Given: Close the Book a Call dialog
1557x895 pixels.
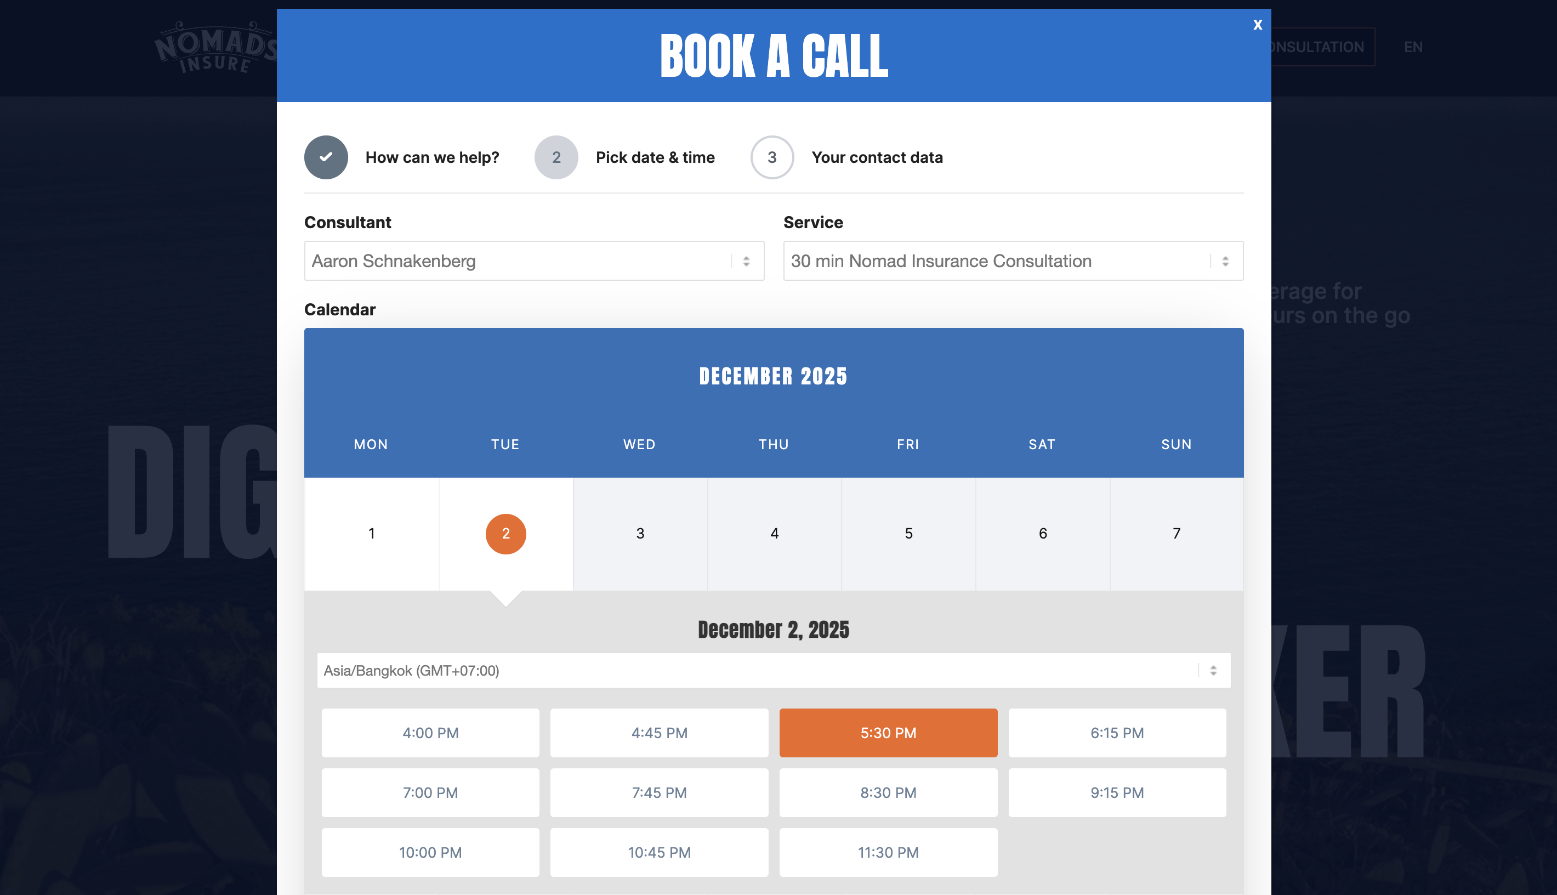Looking at the screenshot, I should tap(1257, 25).
